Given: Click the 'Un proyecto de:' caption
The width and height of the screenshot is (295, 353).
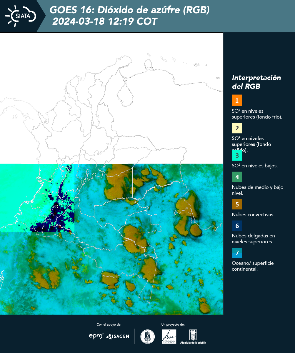Looking at the screenshot, I should 173,324.
